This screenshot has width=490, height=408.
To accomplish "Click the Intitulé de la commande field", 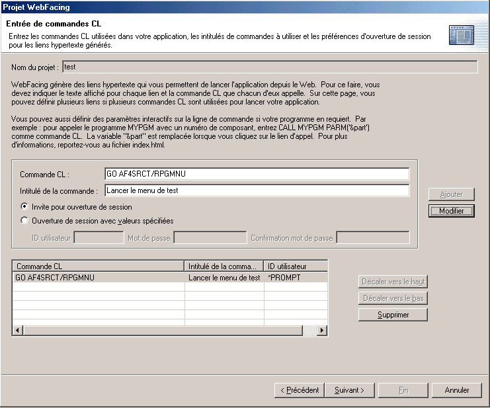I will click(257, 190).
